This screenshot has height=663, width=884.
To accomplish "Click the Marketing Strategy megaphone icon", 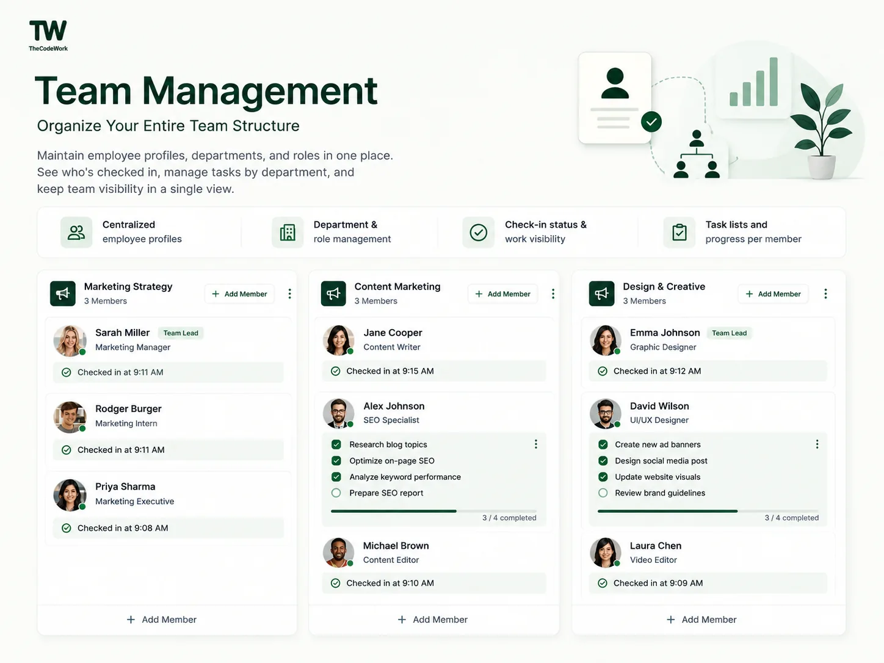I will click(x=63, y=294).
